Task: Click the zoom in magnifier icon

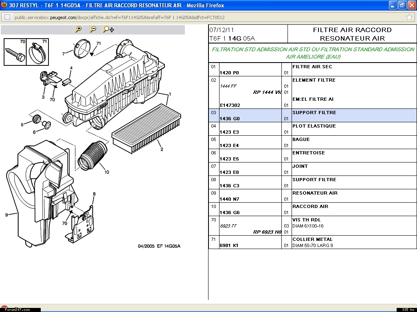Action: (79, 29)
